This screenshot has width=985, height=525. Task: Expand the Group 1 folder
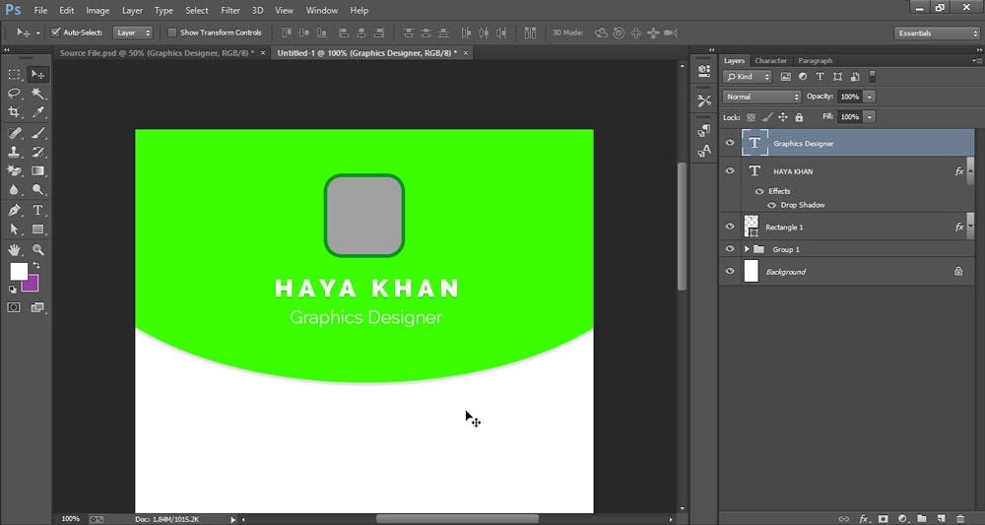747,249
